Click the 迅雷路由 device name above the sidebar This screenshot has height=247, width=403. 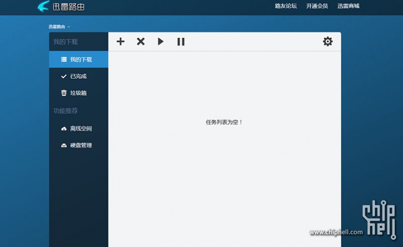57,27
